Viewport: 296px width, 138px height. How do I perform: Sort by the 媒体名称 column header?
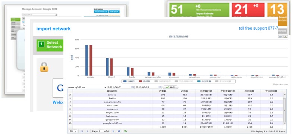point(112,91)
